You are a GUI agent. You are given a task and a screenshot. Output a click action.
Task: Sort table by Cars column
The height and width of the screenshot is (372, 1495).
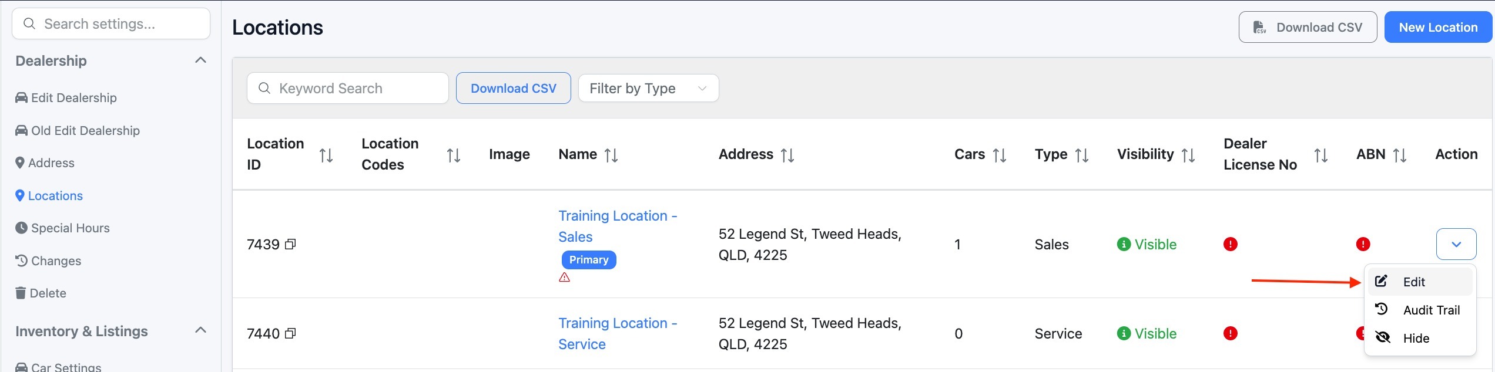(1000, 155)
